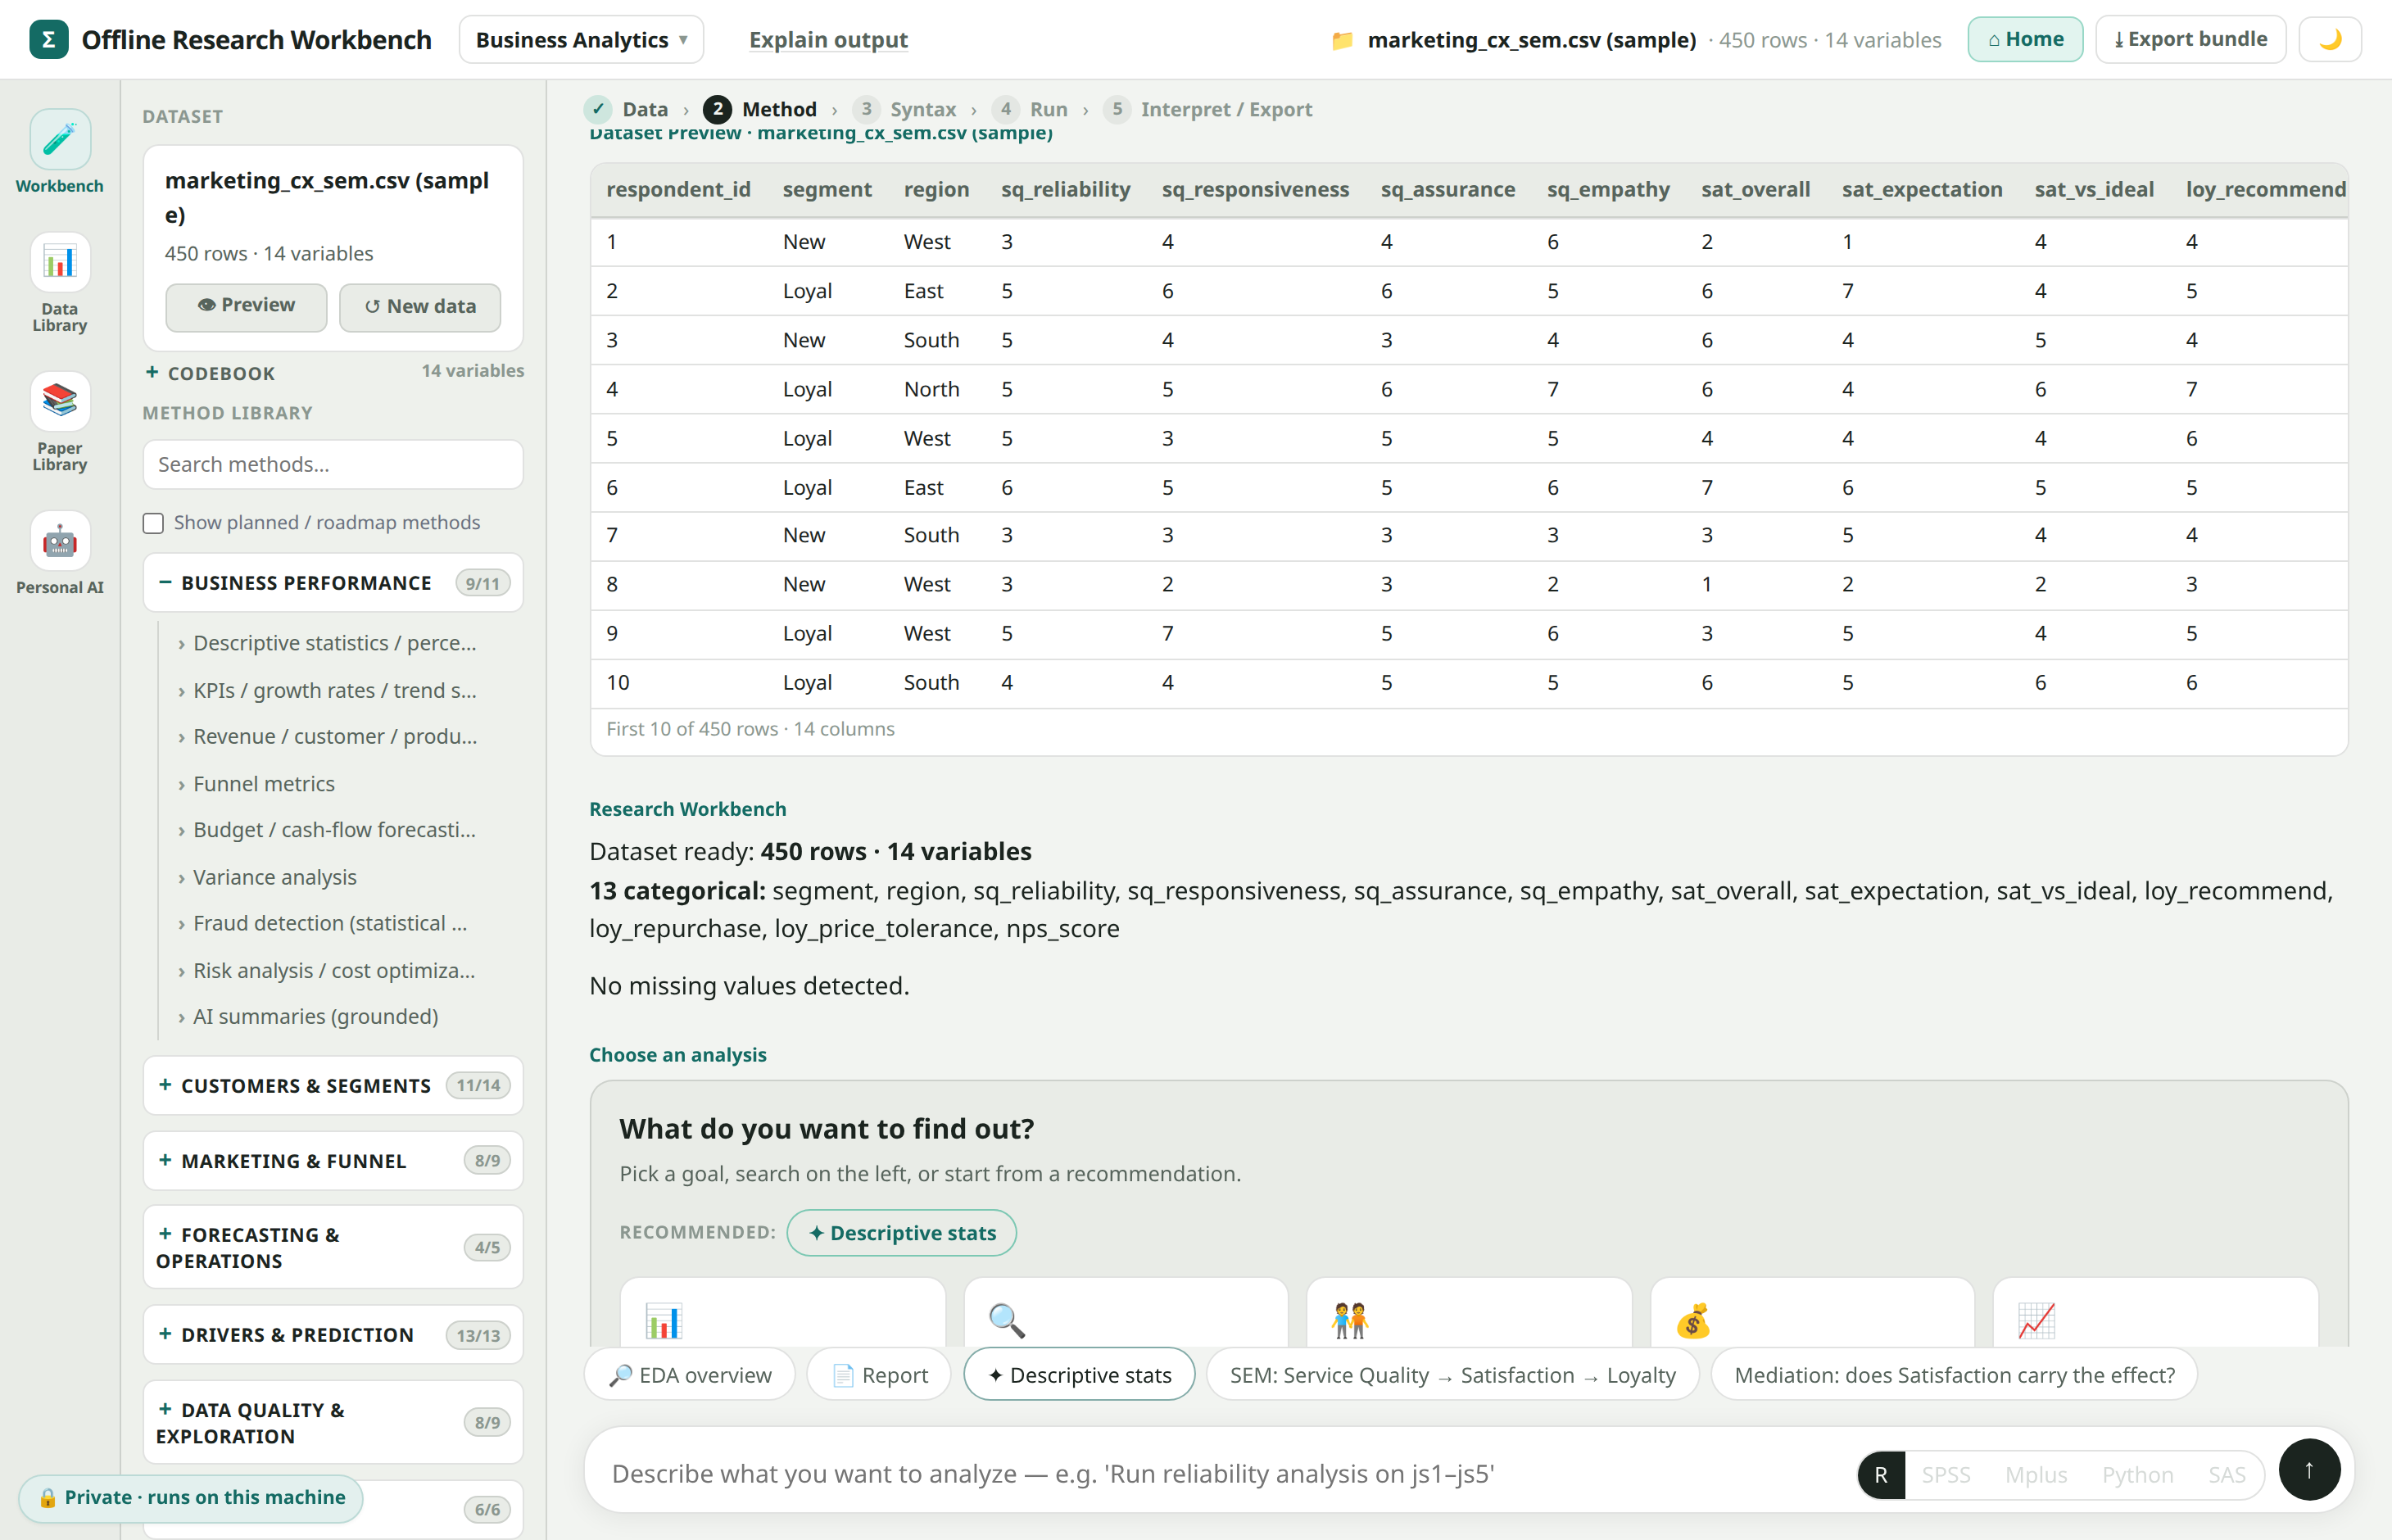Image resolution: width=2392 pixels, height=1540 pixels.
Task: Expand Marketing & Funnel group
Action: click(333, 1161)
